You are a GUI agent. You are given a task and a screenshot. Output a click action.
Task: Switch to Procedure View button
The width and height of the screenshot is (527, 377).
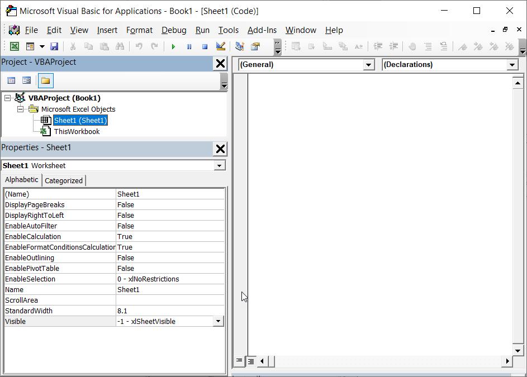pos(239,361)
